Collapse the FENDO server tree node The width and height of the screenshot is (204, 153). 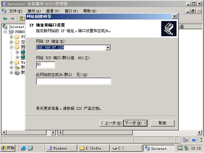(x=5, y=32)
